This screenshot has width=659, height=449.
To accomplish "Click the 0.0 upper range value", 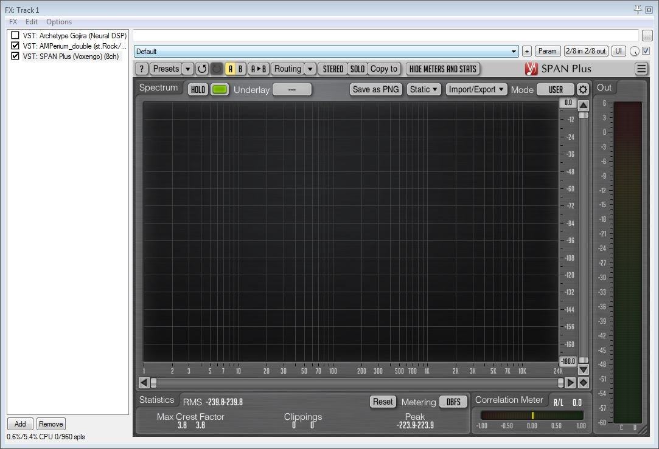I will [x=568, y=103].
